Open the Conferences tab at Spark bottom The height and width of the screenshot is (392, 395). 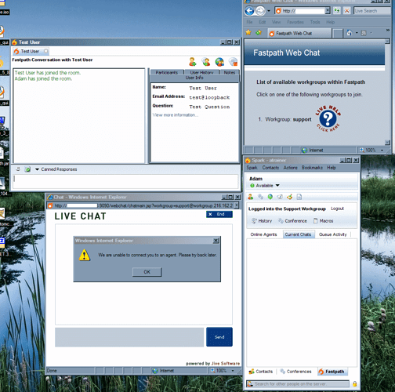tap(295, 372)
